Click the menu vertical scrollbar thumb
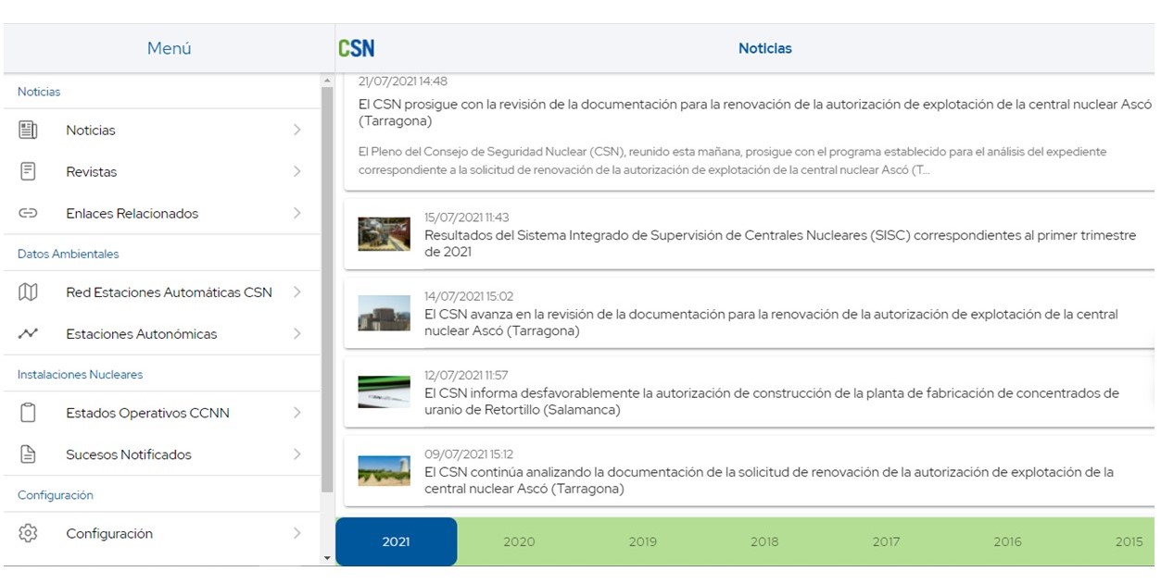1161x584 pixels. point(326,290)
